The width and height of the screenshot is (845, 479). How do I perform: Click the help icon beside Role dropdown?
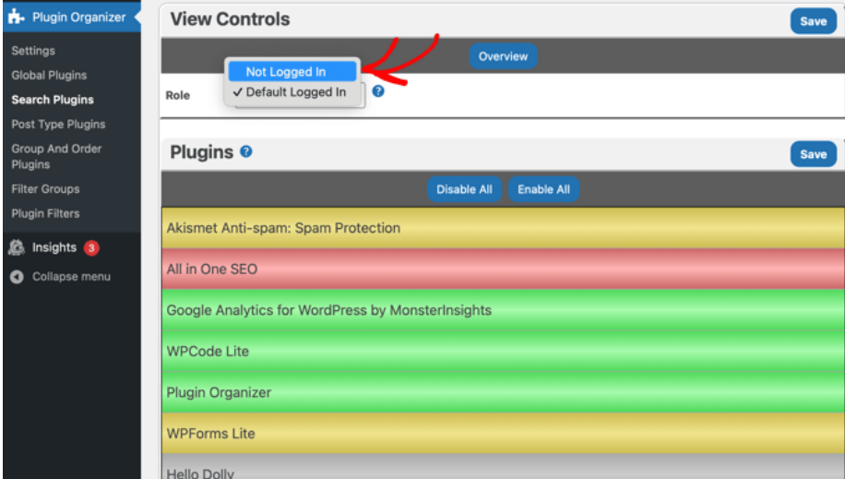coord(378,91)
